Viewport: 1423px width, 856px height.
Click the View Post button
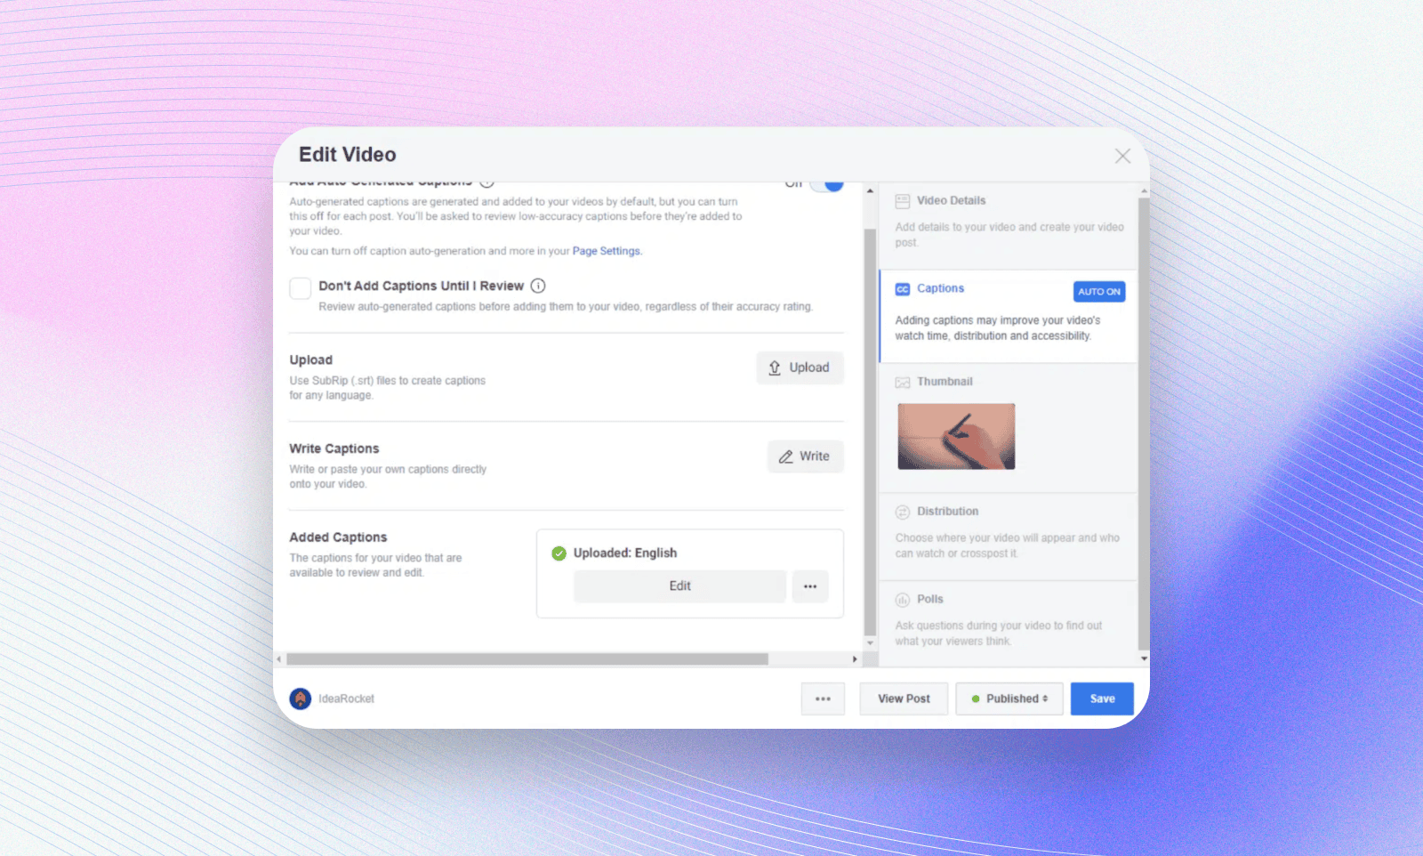pos(904,699)
